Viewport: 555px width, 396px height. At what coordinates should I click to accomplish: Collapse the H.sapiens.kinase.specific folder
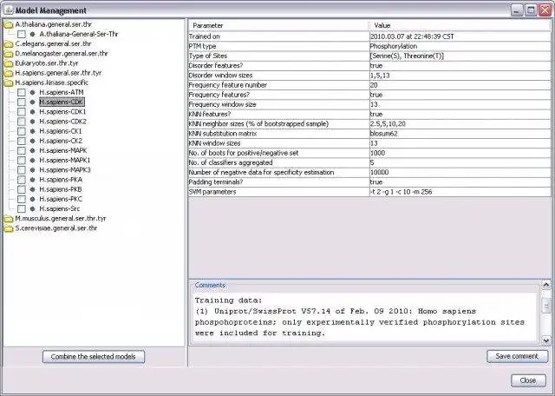(8, 83)
